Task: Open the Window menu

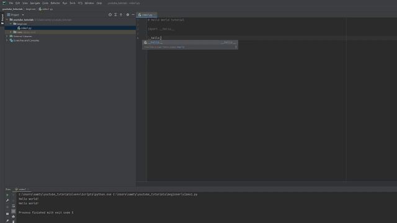Action: (89, 3)
